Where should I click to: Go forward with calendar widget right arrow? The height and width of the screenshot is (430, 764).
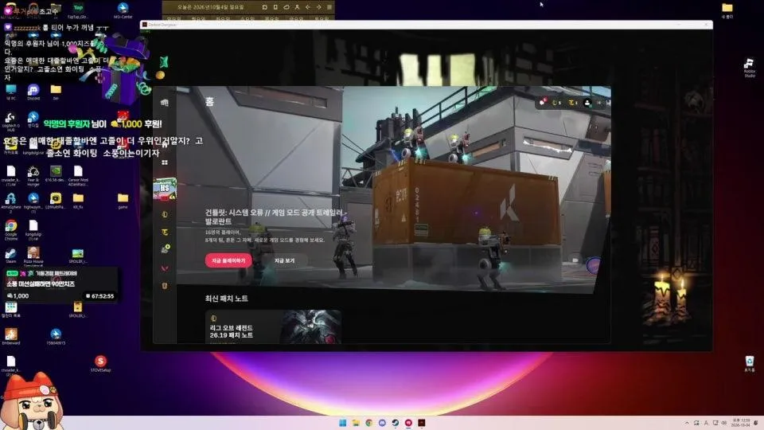pos(318,7)
